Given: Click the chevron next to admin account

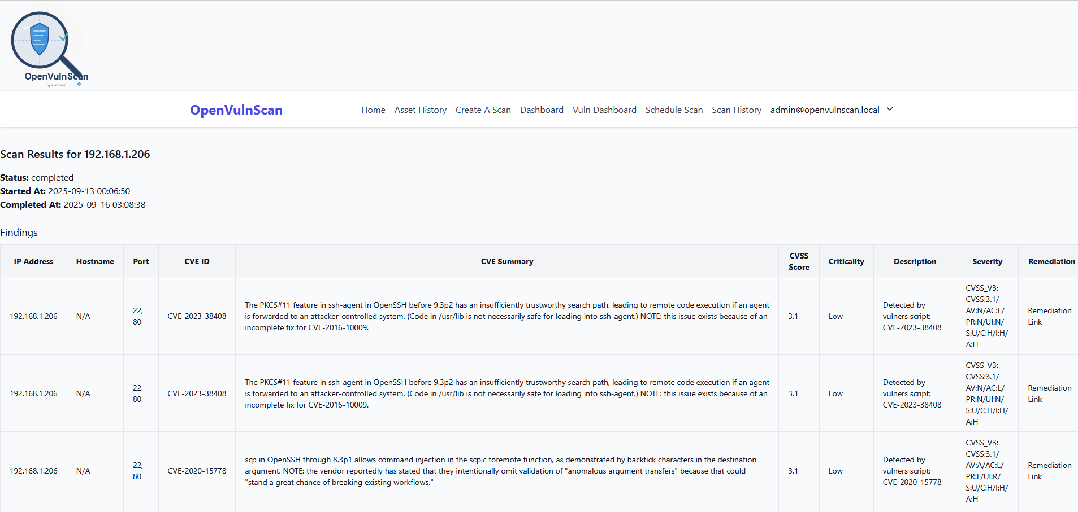Looking at the screenshot, I should point(890,110).
